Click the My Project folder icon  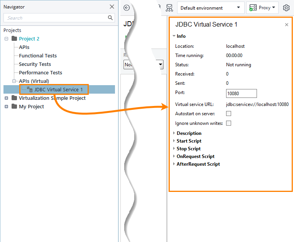pyautogui.click(x=14, y=106)
